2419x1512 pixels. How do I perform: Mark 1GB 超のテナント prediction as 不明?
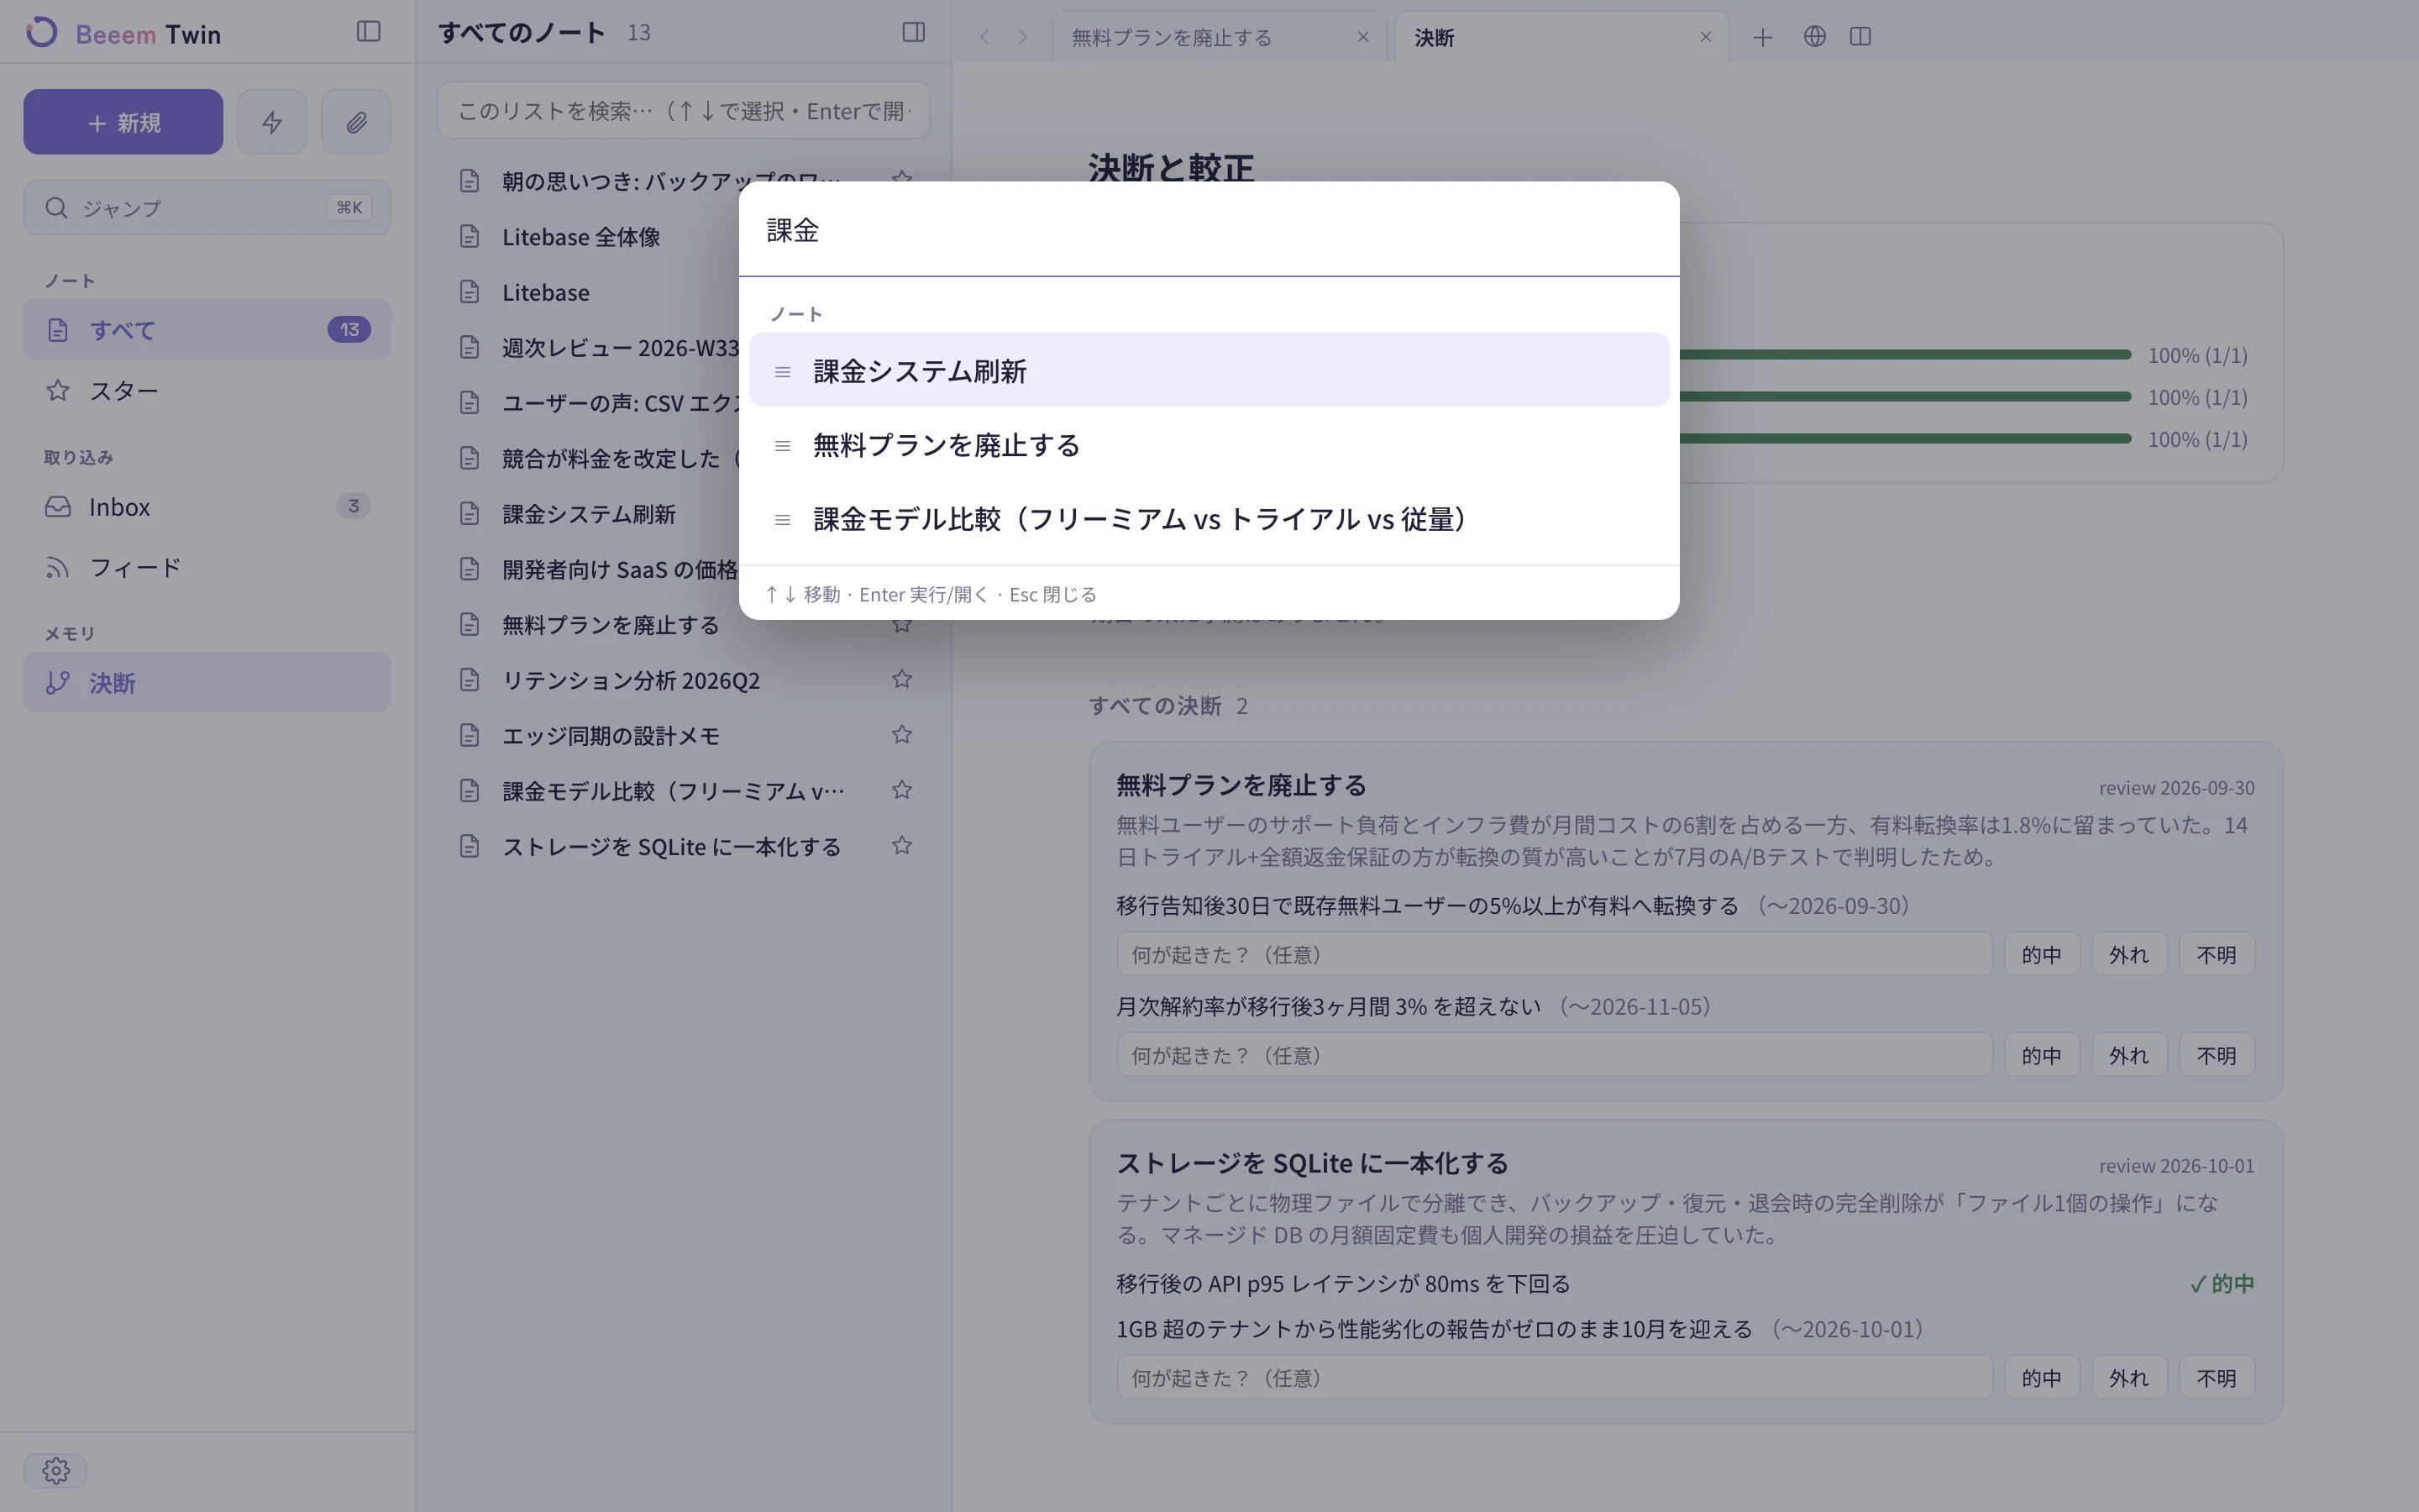coord(2216,1377)
